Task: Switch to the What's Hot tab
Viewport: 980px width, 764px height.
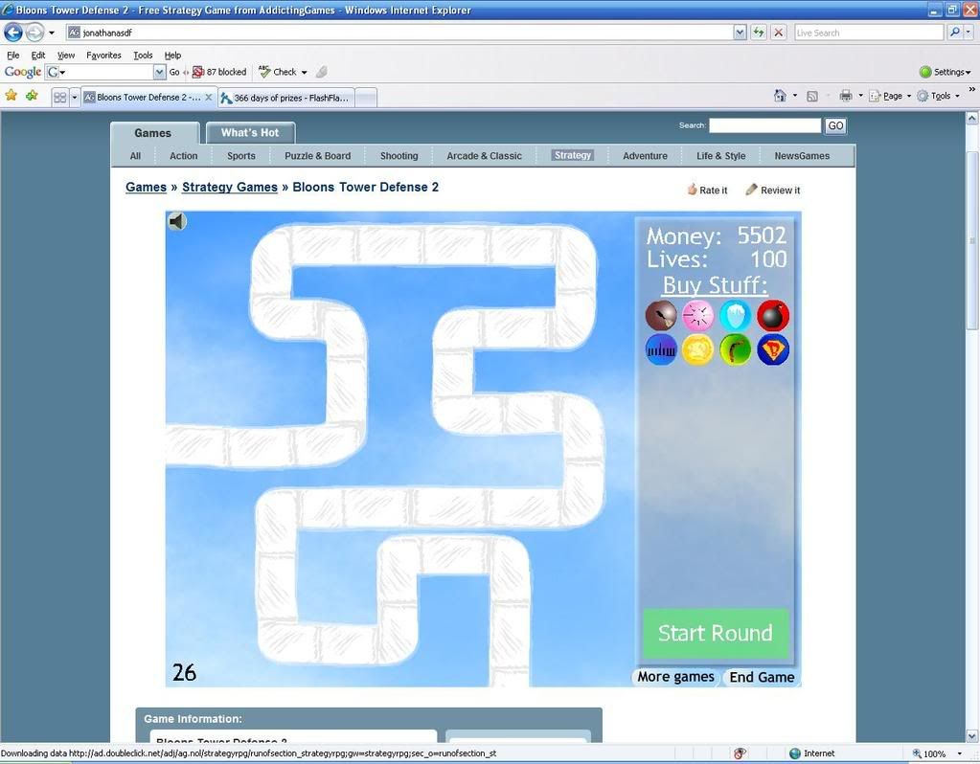Action: 250,133
